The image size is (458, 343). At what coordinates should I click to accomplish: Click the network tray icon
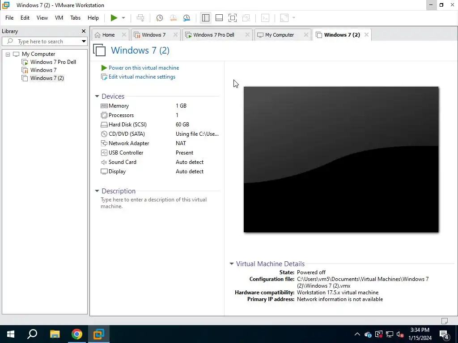tap(390, 334)
